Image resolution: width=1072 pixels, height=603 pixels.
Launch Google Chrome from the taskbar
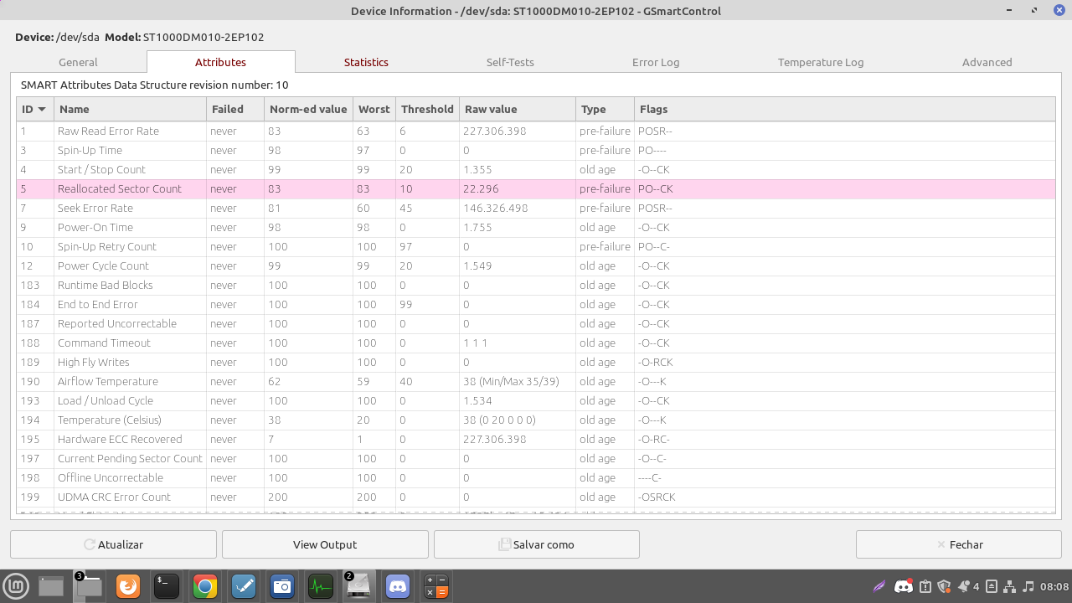[205, 586]
